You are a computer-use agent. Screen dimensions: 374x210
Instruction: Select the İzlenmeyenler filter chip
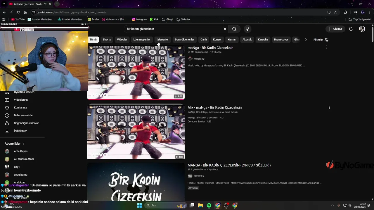pos(142,39)
